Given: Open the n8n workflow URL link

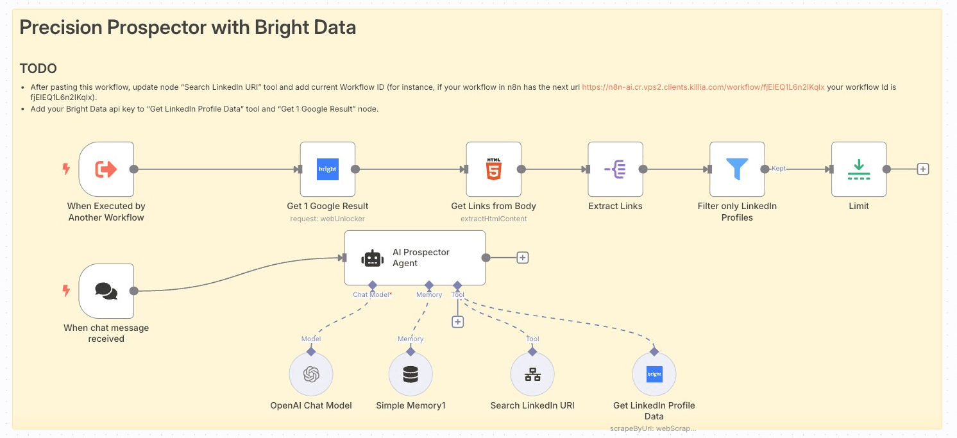Looking at the screenshot, I should [703, 87].
